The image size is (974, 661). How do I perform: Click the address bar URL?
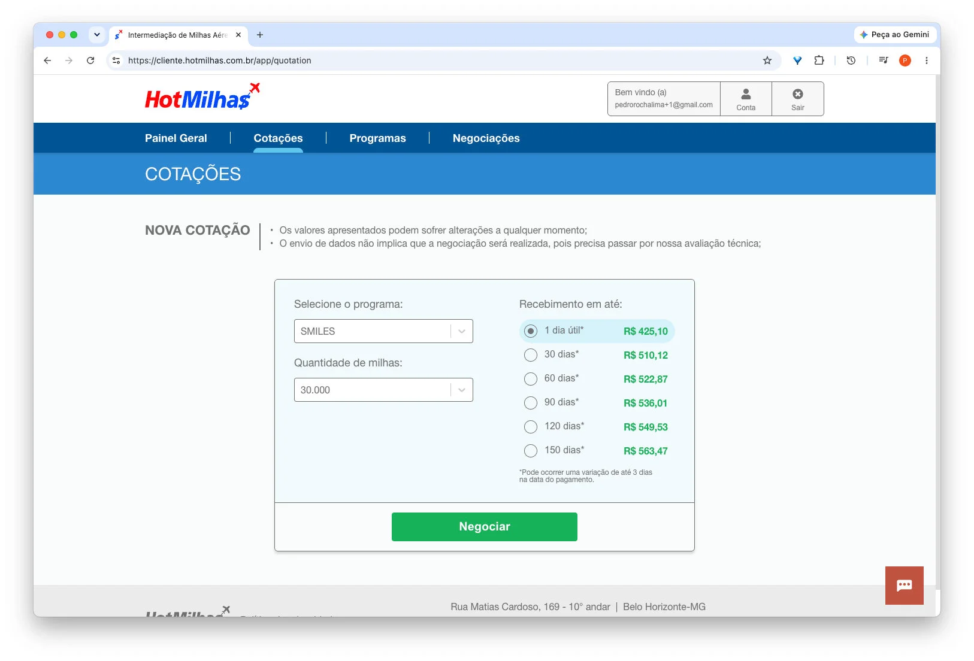click(x=219, y=60)
